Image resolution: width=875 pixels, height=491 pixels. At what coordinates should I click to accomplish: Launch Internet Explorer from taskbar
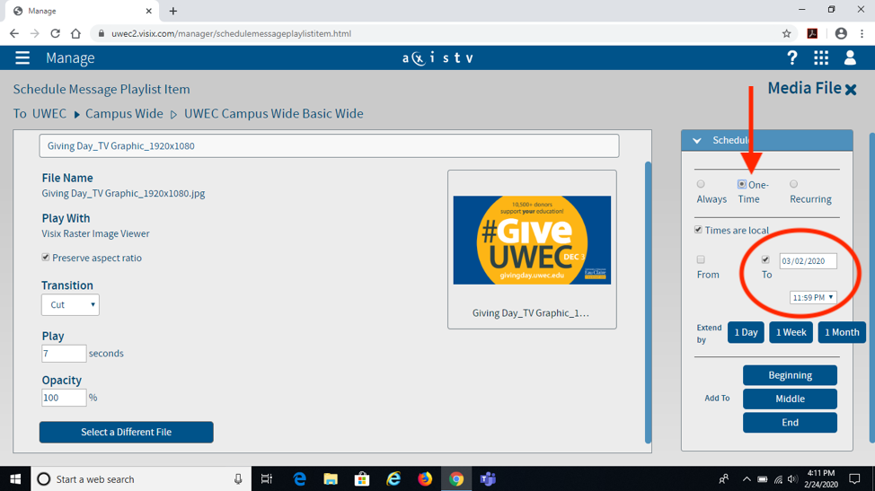click(x=393, y=478)
